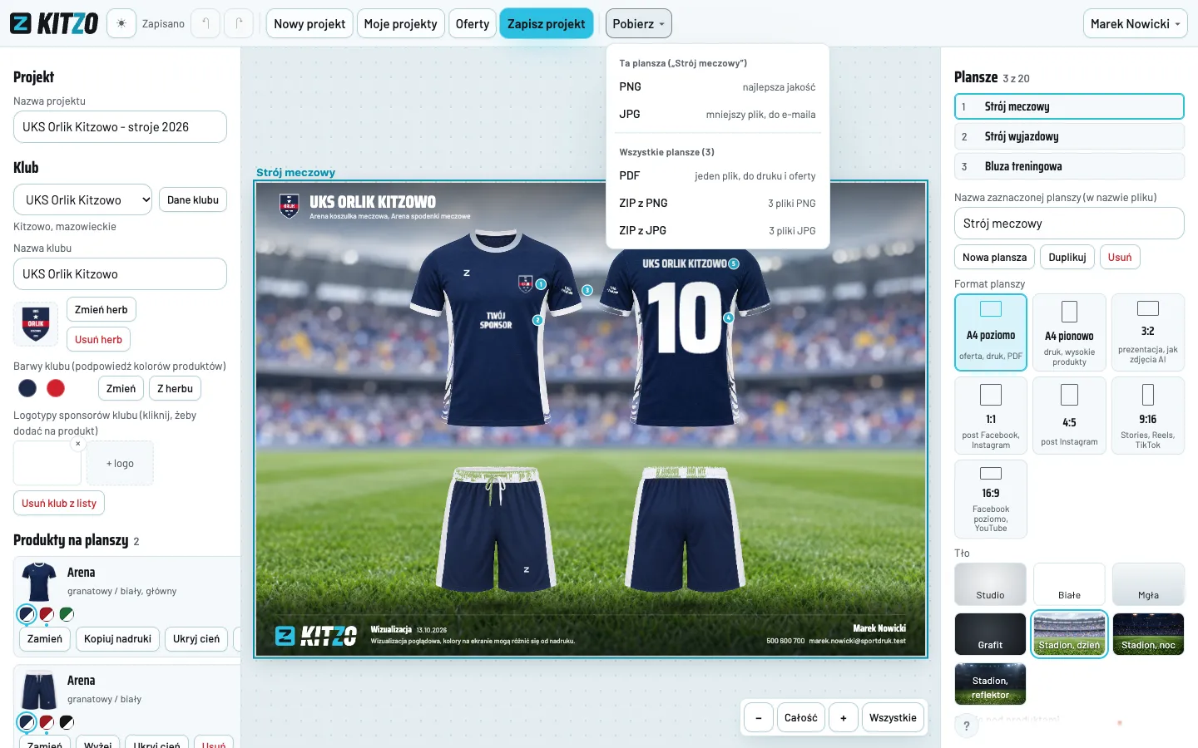Click the Zmień herb button
This screenshot has height=748, width=1198.
click(101, 309)
